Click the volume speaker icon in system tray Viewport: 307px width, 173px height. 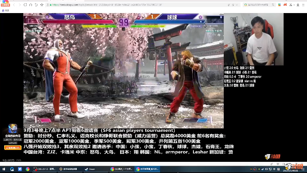pyautogui.click(x=266, y=169)
